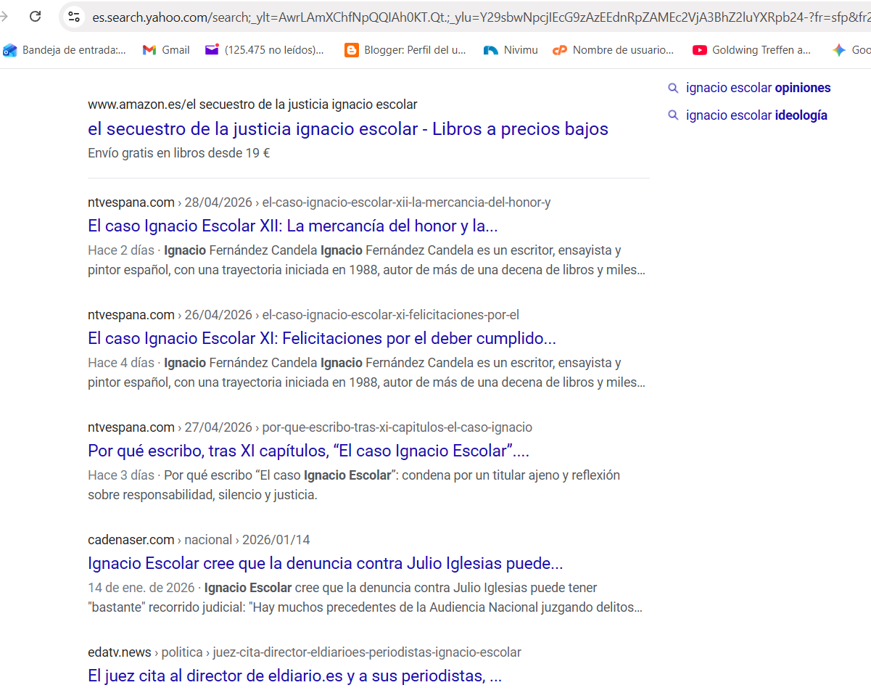Screen dimensions: 871x693
Task: Open El caso Ignacio Escolar XI: Felicitaciones result
Action: tap(322, 338)
